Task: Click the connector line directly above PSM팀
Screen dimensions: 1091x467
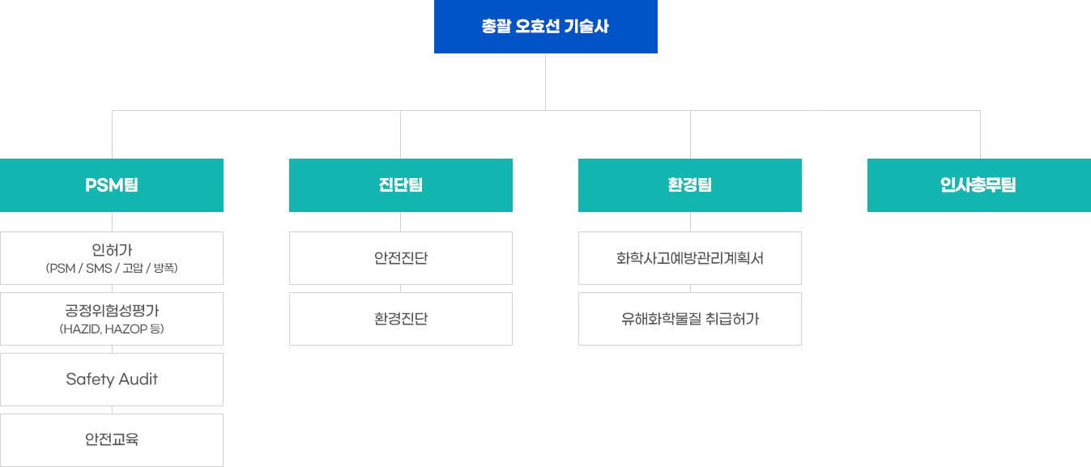Action: (112, 134)
